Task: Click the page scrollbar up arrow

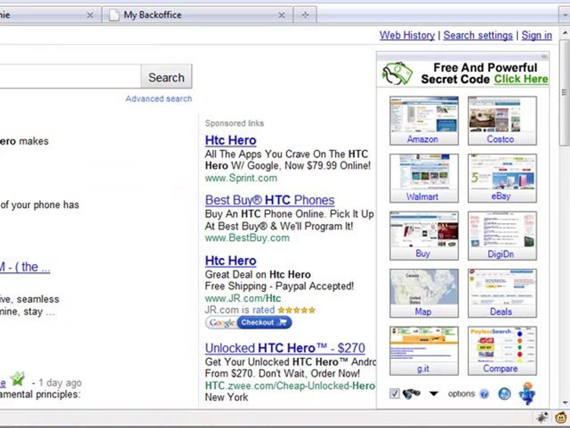Action: point(565,33)
